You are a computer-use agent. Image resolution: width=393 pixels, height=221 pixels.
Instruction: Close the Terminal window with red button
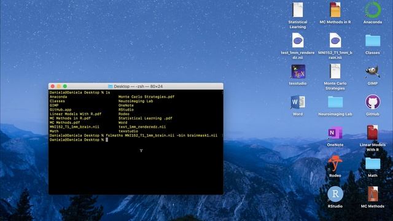point(53,87)
